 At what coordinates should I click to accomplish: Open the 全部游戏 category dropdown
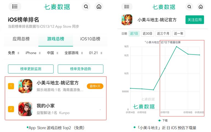[74, 53]
